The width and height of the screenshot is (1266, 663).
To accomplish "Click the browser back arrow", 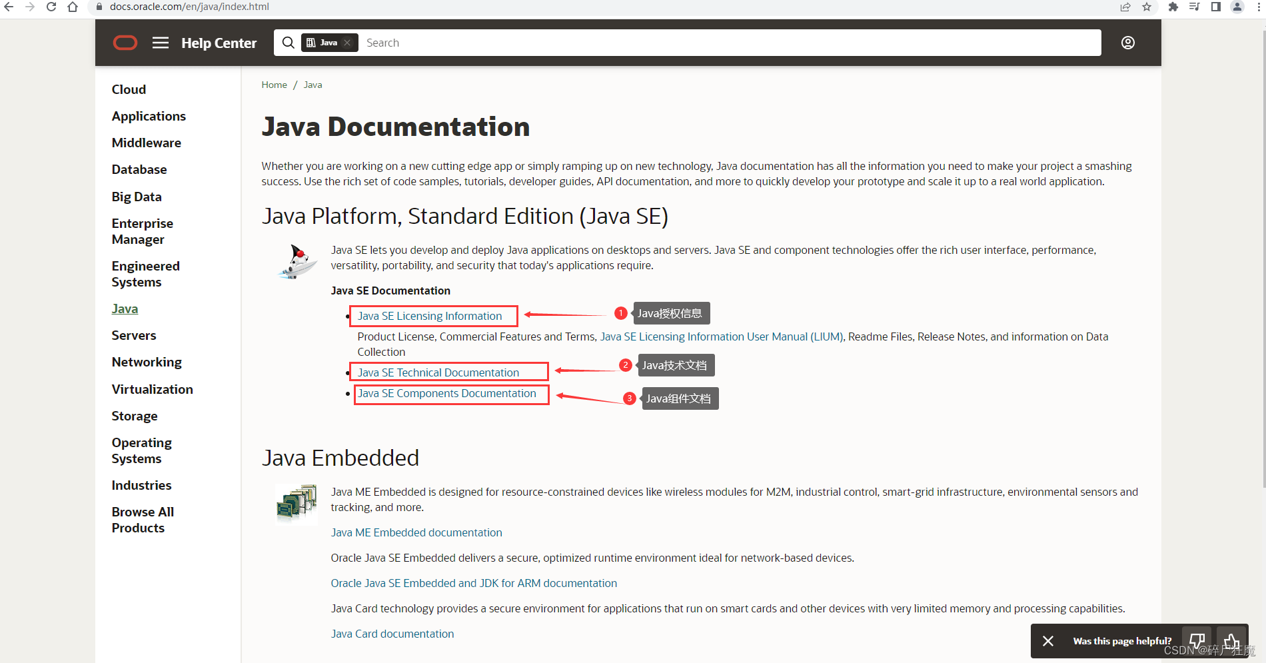I will pos(9,7).
